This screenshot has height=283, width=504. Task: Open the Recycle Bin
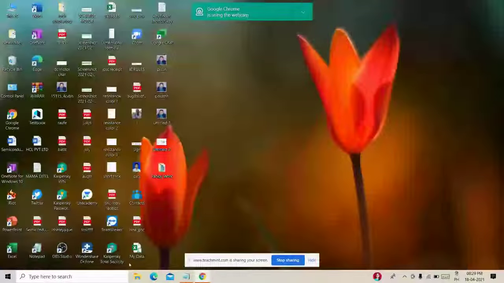pyautogui.click(x=12, y=64)
